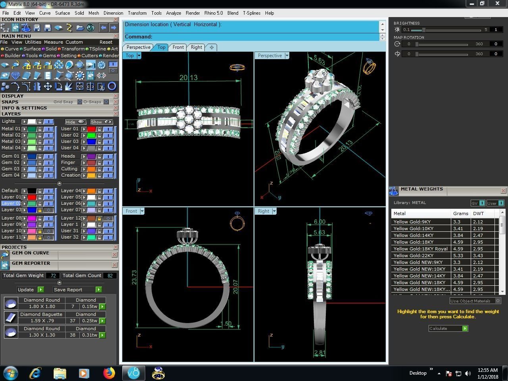Toggle visibility of the Metal 01 layer
The height and width of the screenshot is (381, 508).
(48, 129)
